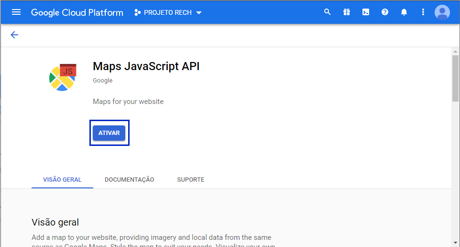Show notifications via the bell icon

click(404, 12)
